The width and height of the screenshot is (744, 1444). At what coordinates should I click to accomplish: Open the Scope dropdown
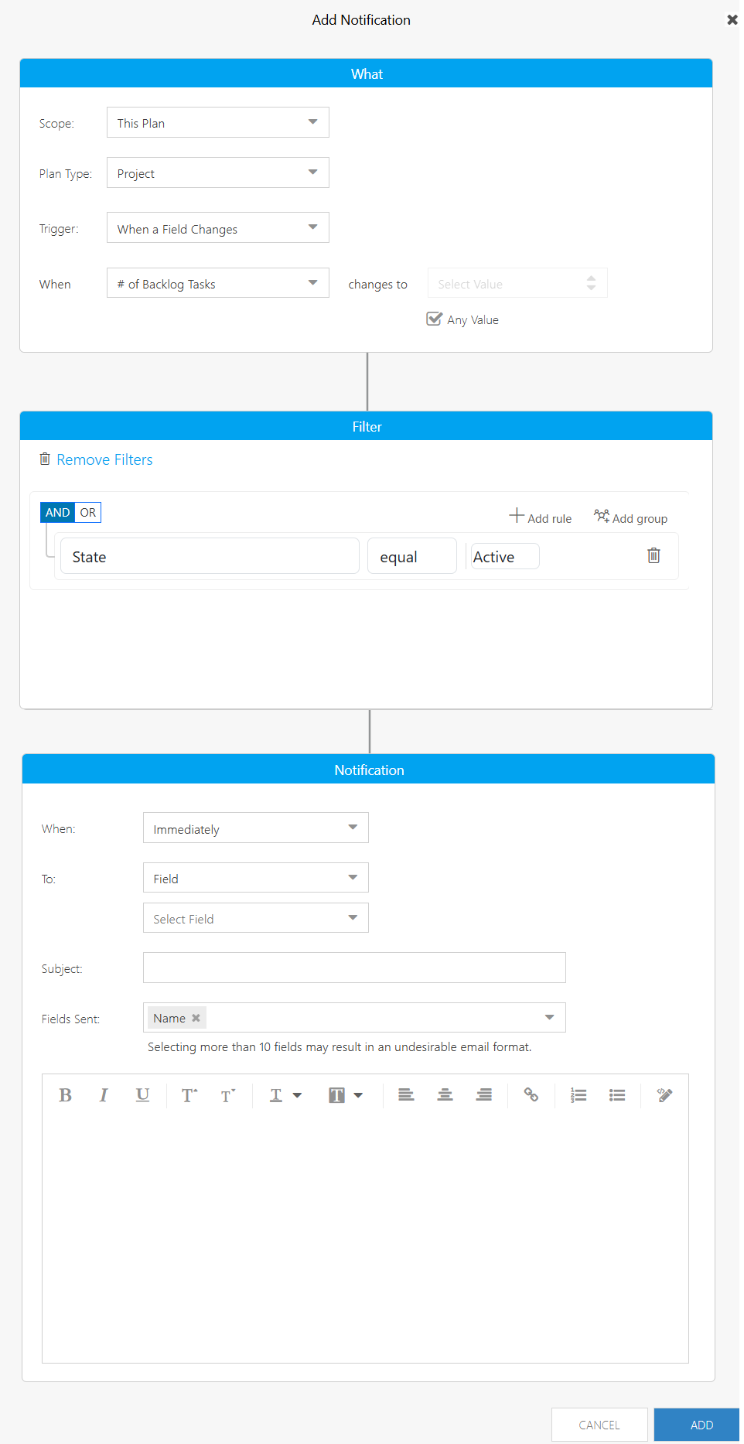(218, 123)
